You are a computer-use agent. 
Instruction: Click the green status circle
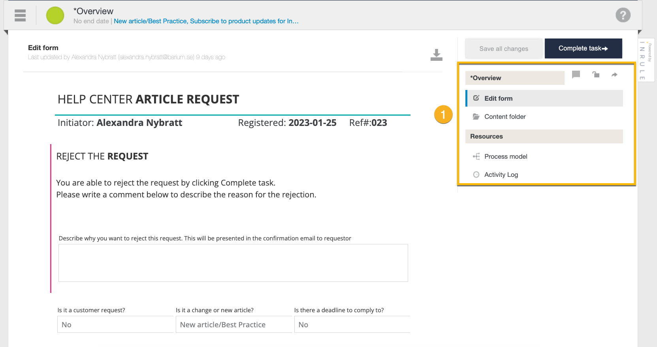click(55, 16)
